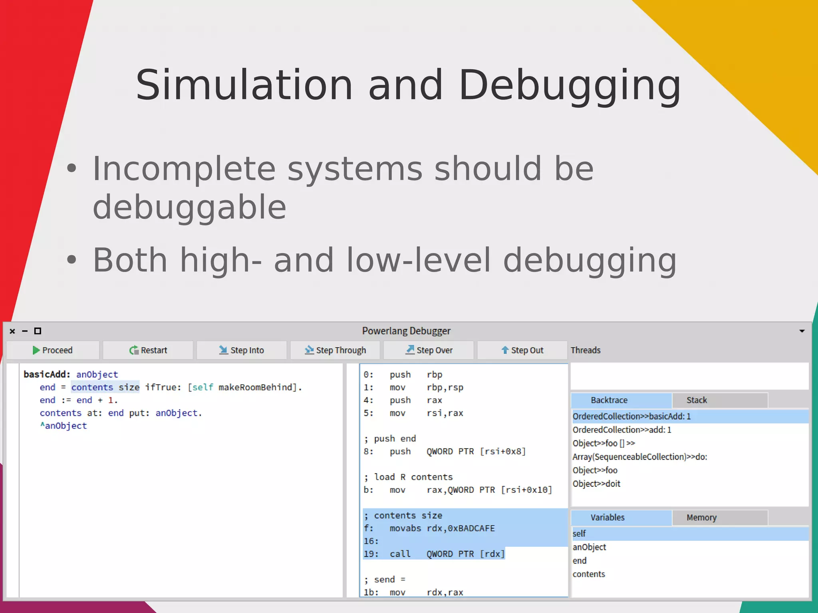Screen dimensions: 818x613
Task: Click highlighted 'contents size' in source code
Action: click(105, 387)
